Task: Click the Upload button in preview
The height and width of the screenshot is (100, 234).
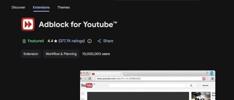Action: coord(205,85)
